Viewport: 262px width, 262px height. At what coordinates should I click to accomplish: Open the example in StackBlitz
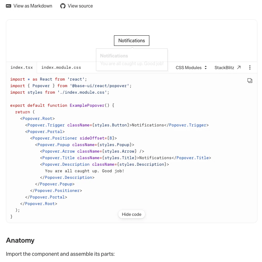point(227,68)
